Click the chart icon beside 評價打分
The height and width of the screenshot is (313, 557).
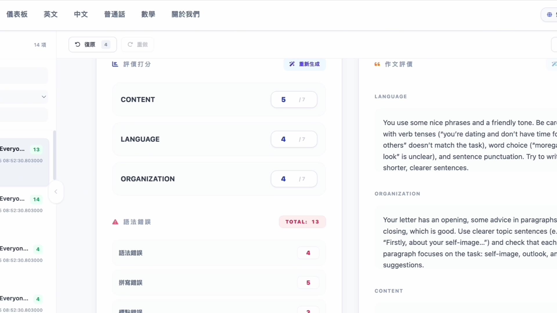[x=115, y=64]
